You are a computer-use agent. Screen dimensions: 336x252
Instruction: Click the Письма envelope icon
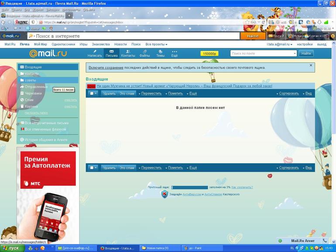point(111,52)
